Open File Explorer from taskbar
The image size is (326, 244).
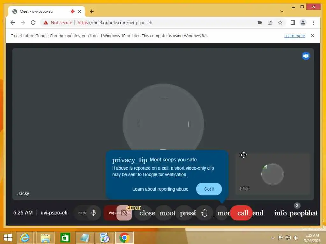46,238
